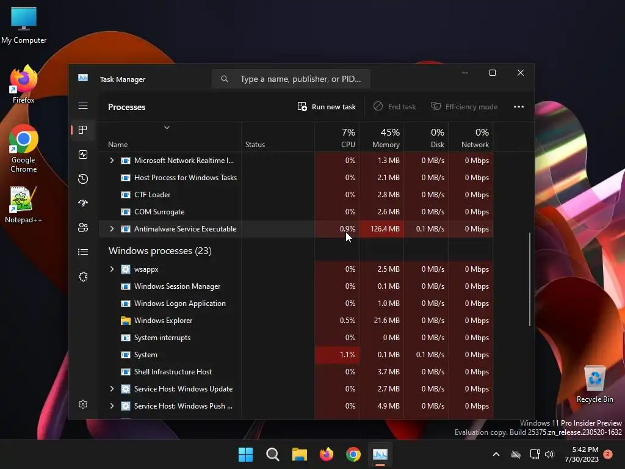Click Run new task button

tap(327, 106)
